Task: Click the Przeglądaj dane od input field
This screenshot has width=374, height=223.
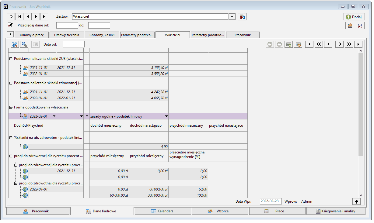Action: point(67,26)
